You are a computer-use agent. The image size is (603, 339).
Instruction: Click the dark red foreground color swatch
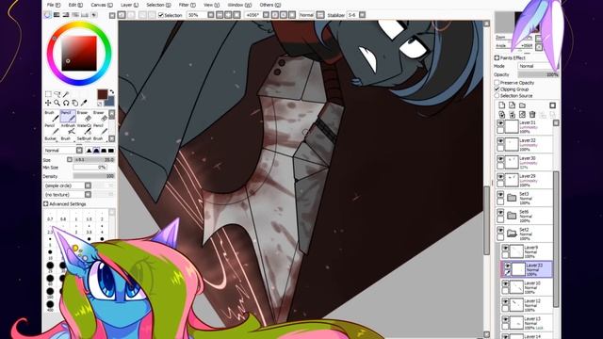pos(103,94)
